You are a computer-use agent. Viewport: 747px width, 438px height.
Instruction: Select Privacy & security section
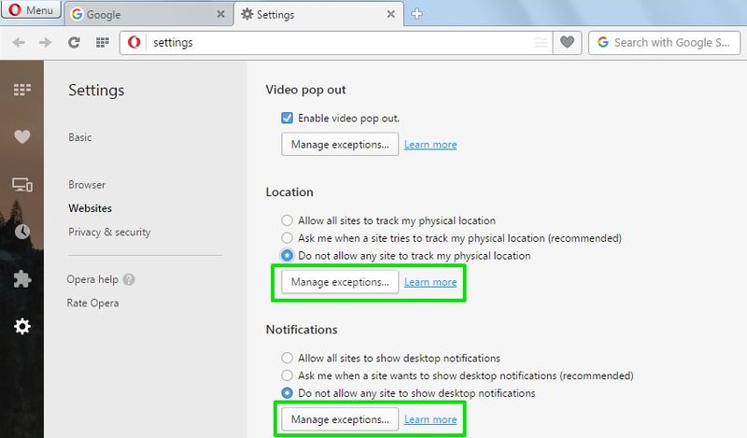(109, 233)
